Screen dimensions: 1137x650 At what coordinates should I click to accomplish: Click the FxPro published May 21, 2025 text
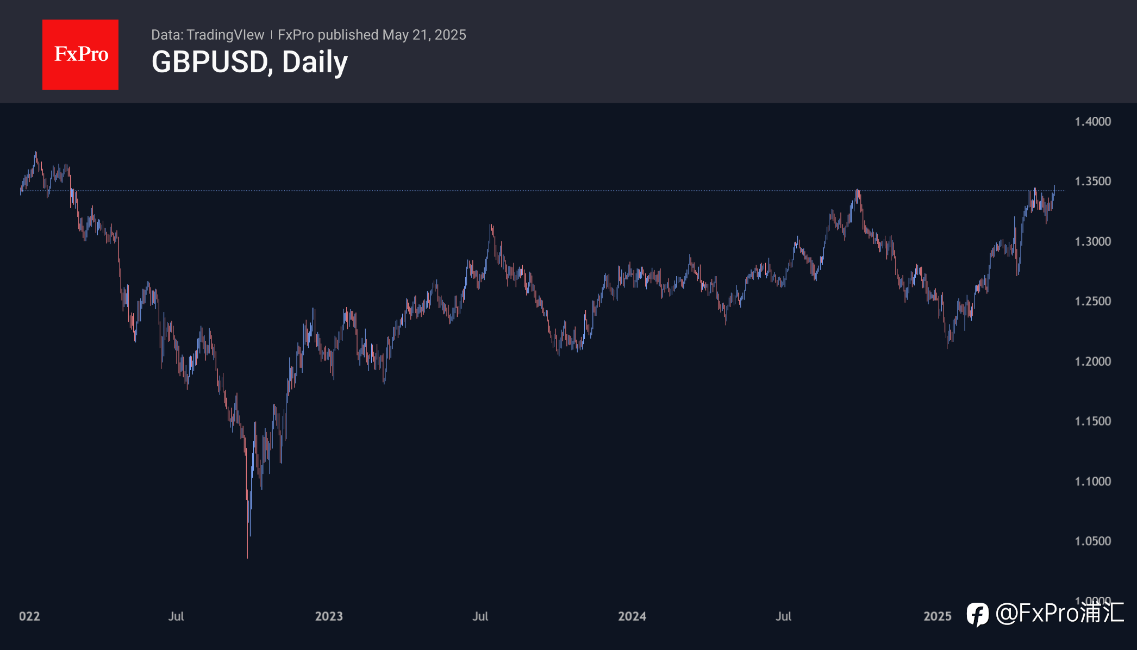(372, 35)
